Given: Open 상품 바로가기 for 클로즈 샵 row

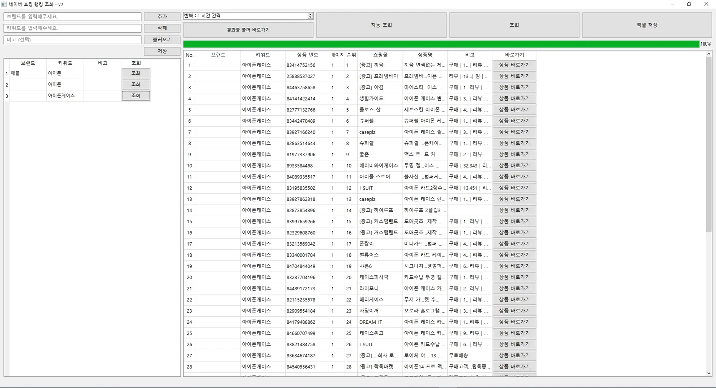Looking at the screenshot, I should (514, 110).
